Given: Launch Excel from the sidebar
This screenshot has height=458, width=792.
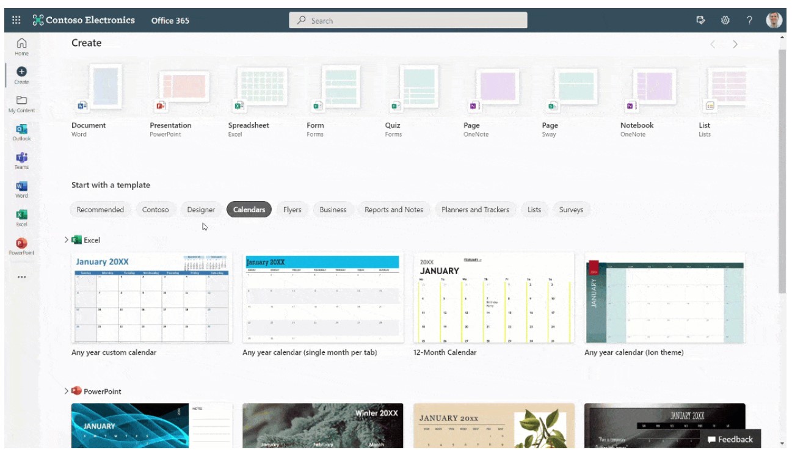Looking at the screenshot, I should [x=21, y=218].
